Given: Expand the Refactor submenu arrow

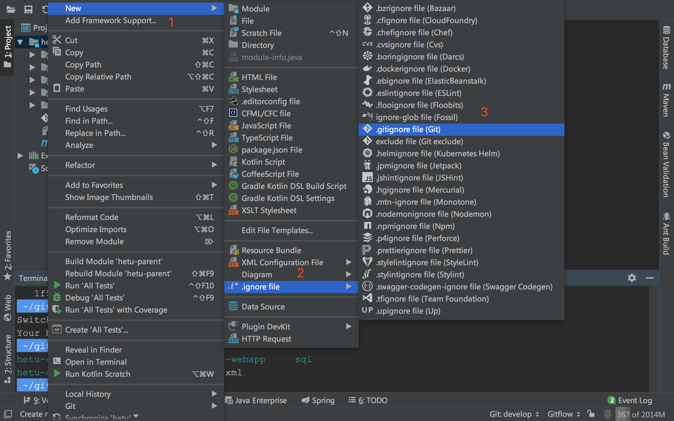Looking at the screenshot, I should (214, 165).
